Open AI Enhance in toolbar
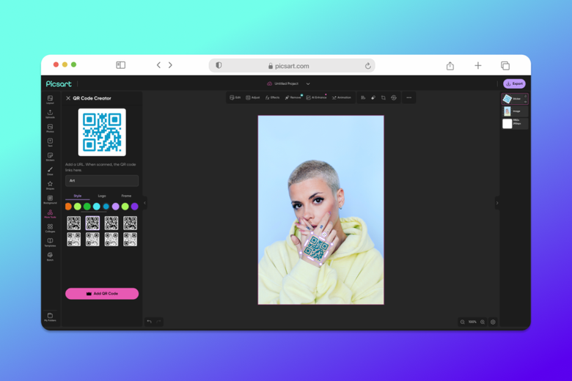572x381 pixels. click(x=316, y=97)
